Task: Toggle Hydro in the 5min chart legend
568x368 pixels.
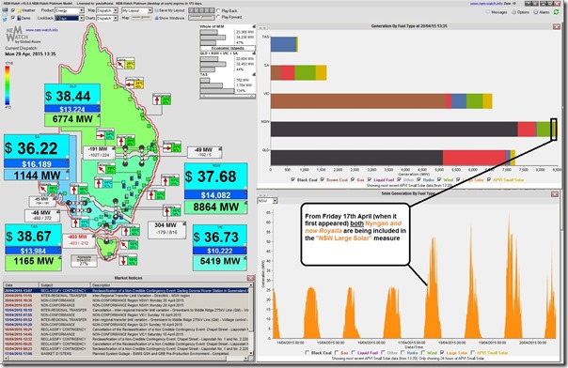Action: coord(402,352)
